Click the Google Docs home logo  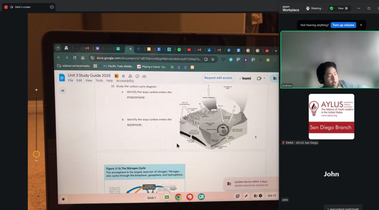pos(62,77)
